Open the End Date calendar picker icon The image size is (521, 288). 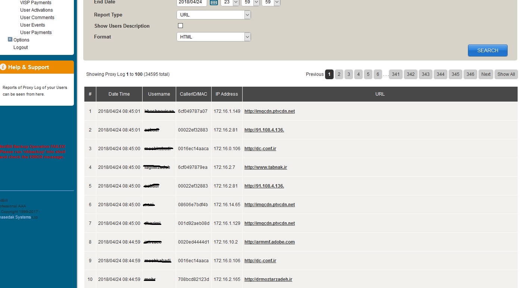[x=213, y=2]
